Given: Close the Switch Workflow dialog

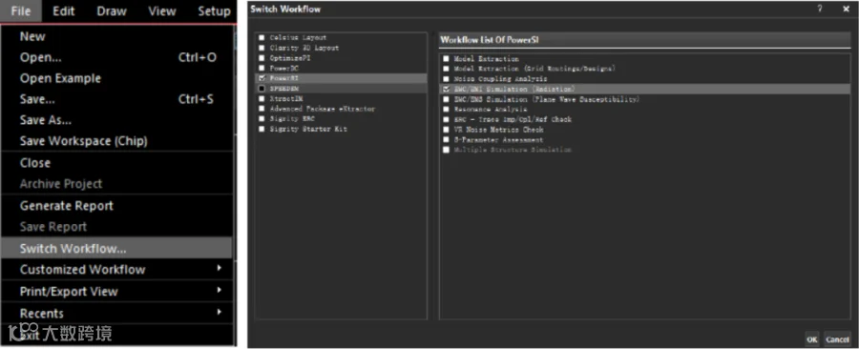Looking at the screenshot, I should click(846, 9).
